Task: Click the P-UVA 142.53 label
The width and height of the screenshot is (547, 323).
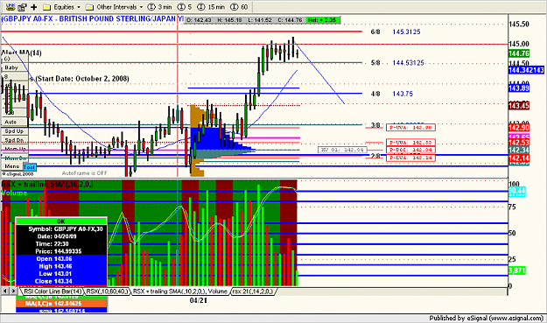Action: [410, 143]
